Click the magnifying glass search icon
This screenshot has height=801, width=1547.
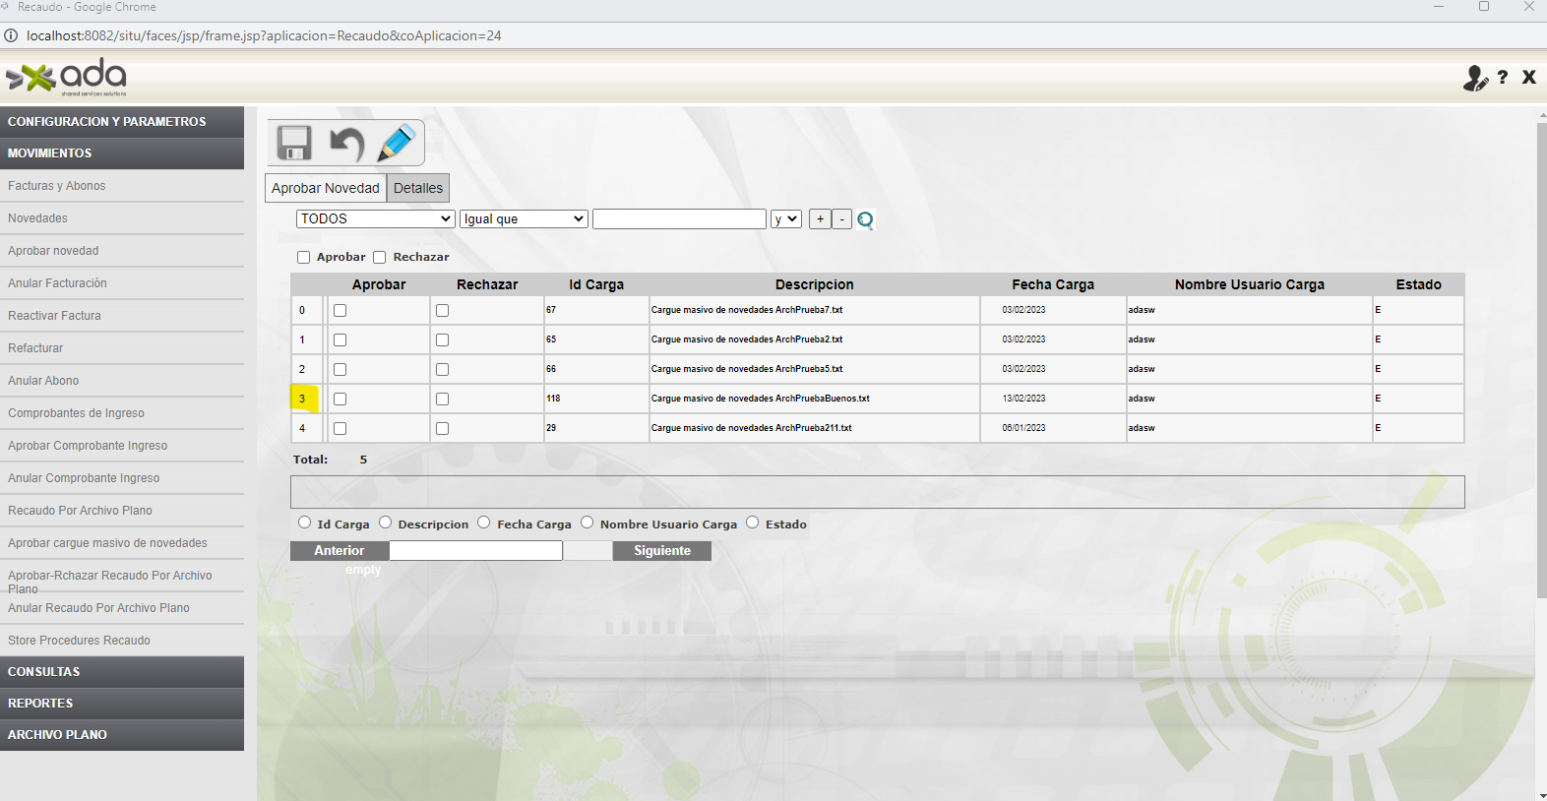coord(865,219)
